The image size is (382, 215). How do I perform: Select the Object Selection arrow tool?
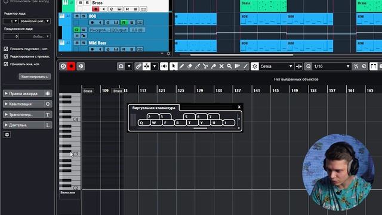(x=174, y=66)
